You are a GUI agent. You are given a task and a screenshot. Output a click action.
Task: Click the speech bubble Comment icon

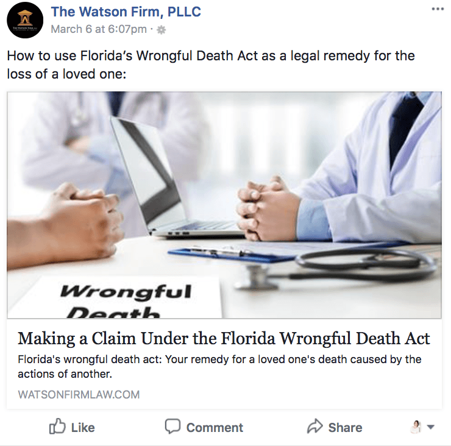(172, 426)
